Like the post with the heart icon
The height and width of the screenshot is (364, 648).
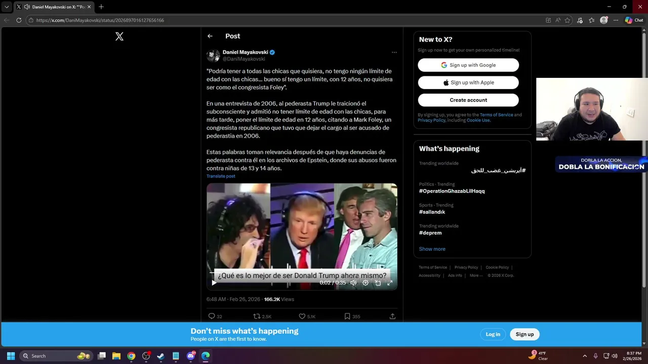(307, 316)
